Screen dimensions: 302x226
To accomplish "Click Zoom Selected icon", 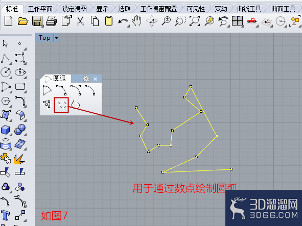I will [x=210, y=21].
